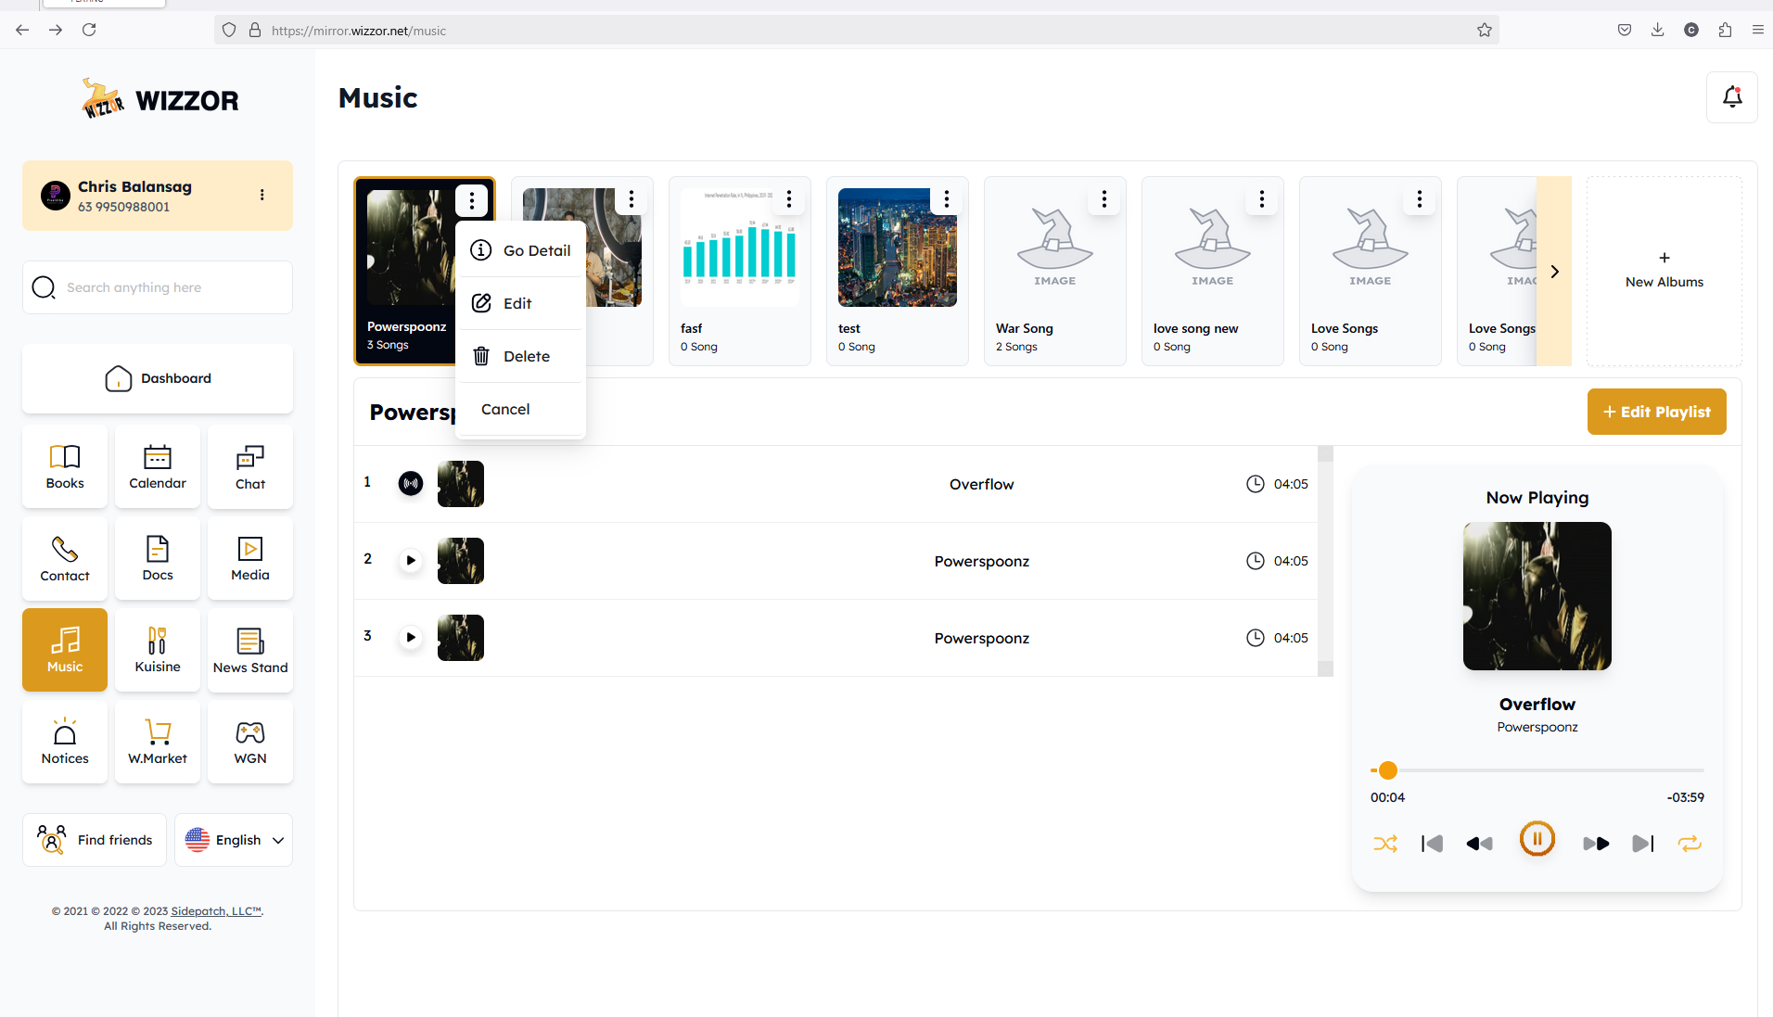This screenshot has height=1017, width=1773.
Task: Toggle repeat mode in player
Action: [x=1690, y=844]
